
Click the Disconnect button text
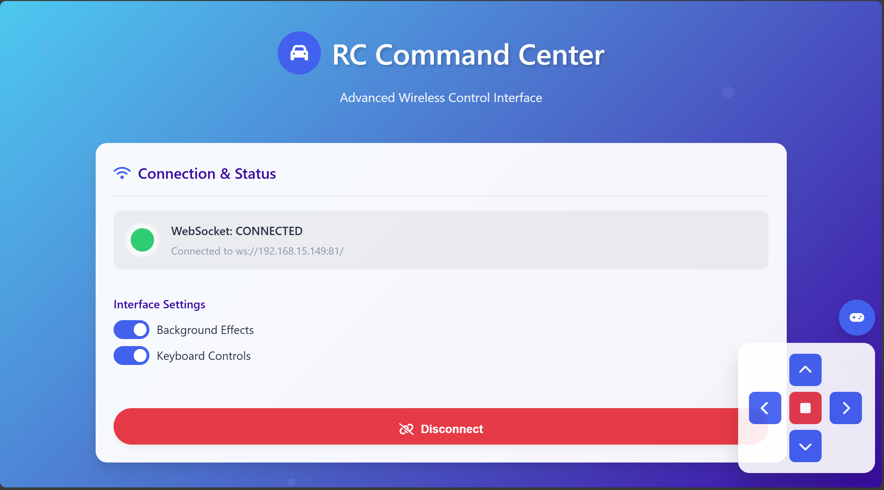[451, 429]
